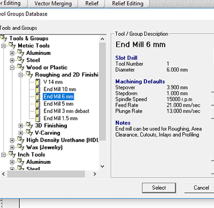Switch to the Vector Merging tab

coord(53,4)
